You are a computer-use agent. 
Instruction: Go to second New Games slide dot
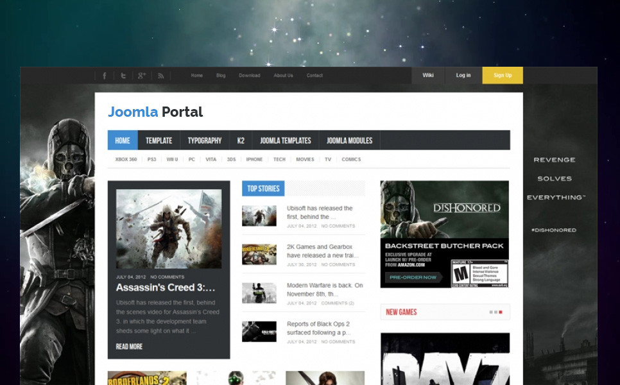[x=496, y=312]
